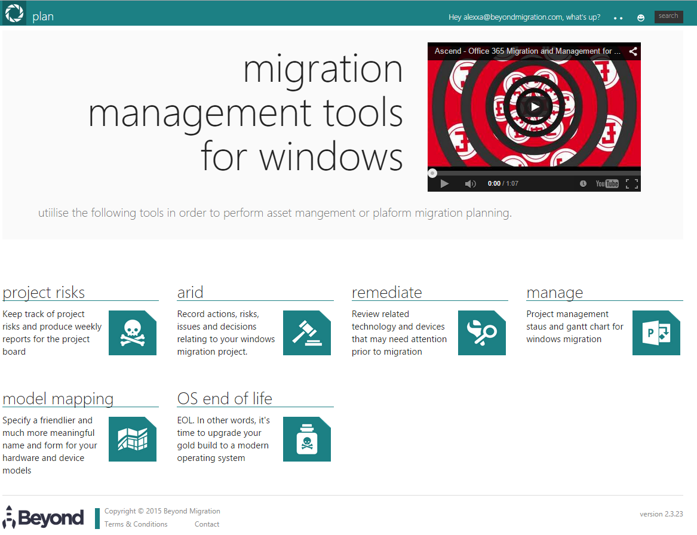
Task: Click the video time display 0:00 / 1:07
Action: click(503, 183)
